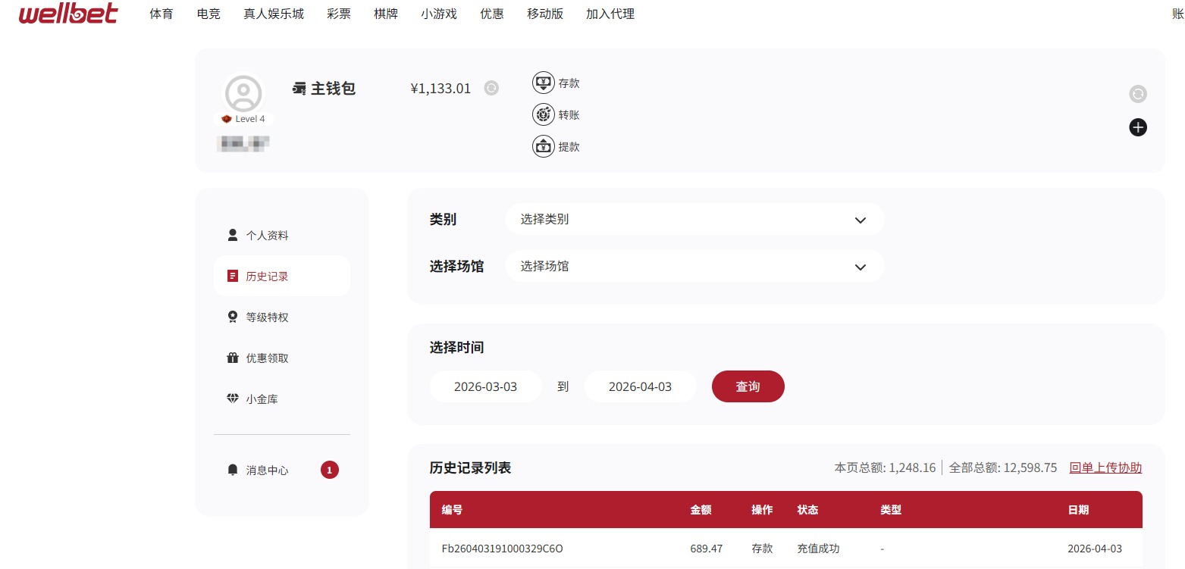Open the 选择类别 dropdown
The height and width of the screenshot is (569, 1185).
pyautogui.click(x=694, y=220)
